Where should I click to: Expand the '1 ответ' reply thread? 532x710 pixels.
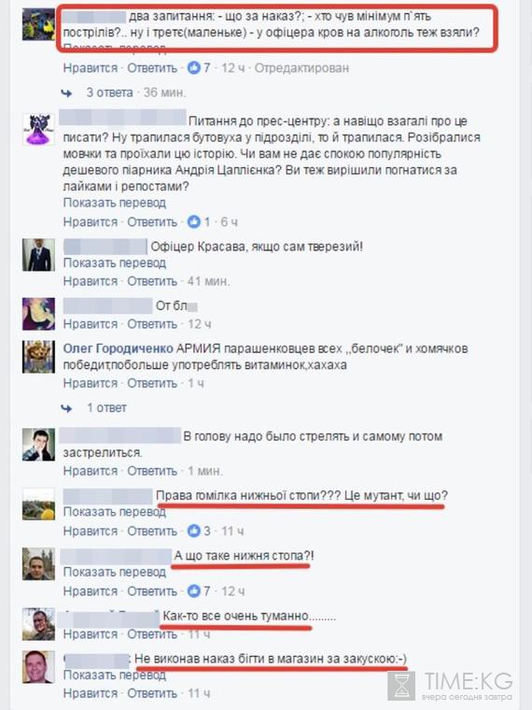tap(106, 408)
